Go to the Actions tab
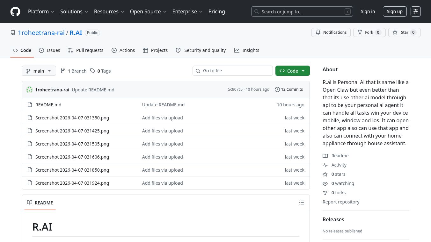This screenshot has width=431, height=242. [123, 50]
